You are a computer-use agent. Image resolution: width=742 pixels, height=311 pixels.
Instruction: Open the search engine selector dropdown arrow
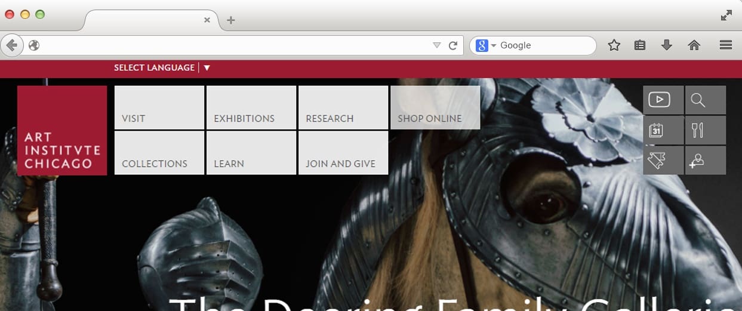point(494,45)
